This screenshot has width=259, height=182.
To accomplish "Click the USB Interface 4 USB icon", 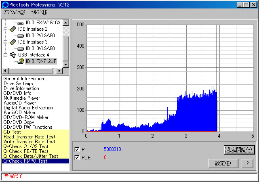I will click(13, 55).
